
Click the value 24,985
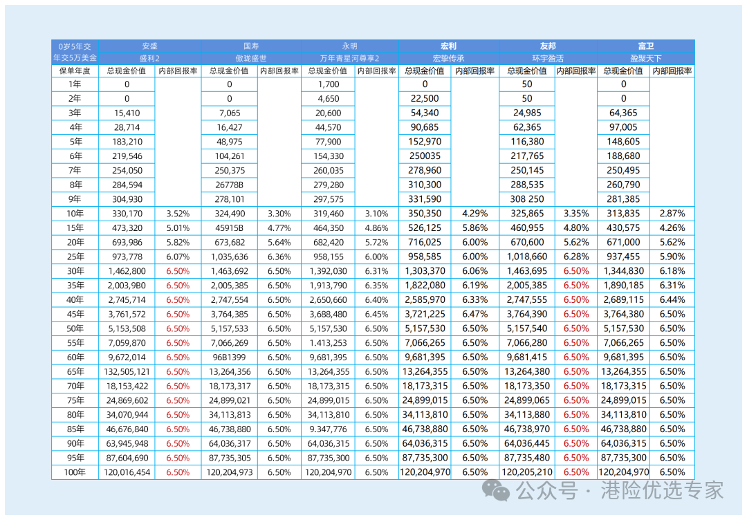coord(527,113)
